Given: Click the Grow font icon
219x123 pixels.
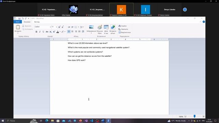Looking at the screenshot, I should tap(59, 27).
